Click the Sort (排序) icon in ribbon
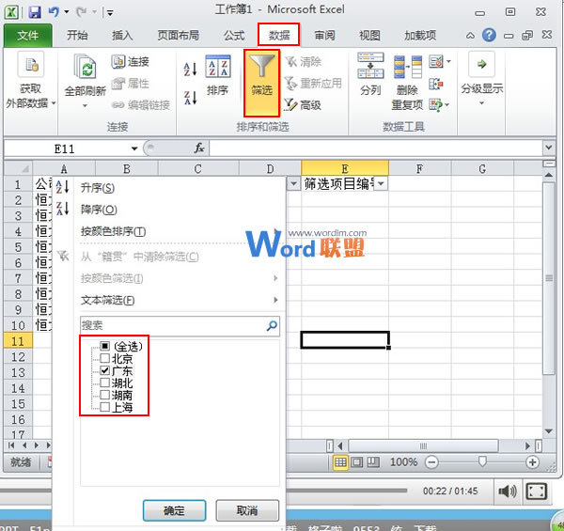The width and height of the screenshot is (564, 531). tap(217, 68)
